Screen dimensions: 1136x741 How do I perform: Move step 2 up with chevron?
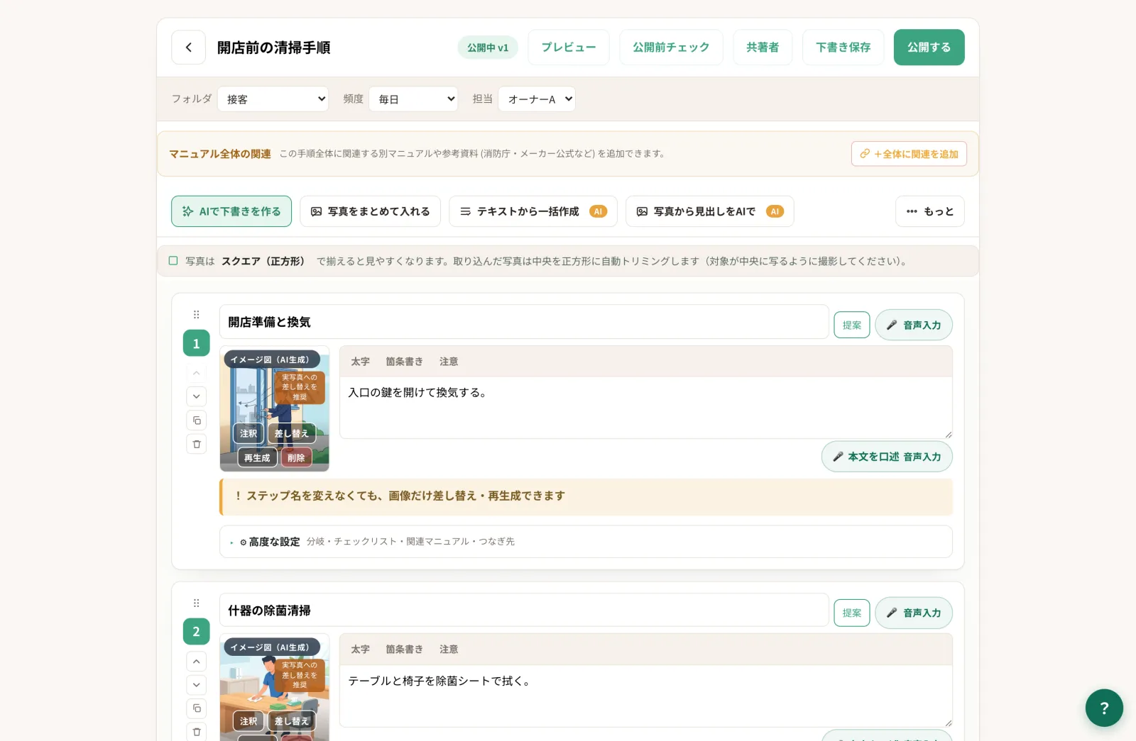(x=197, y=662)
